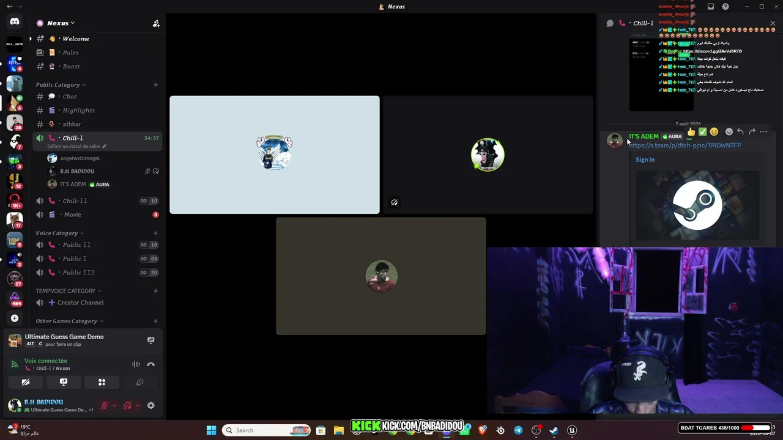Unmute the microphone in user panel

click(104, 406)
